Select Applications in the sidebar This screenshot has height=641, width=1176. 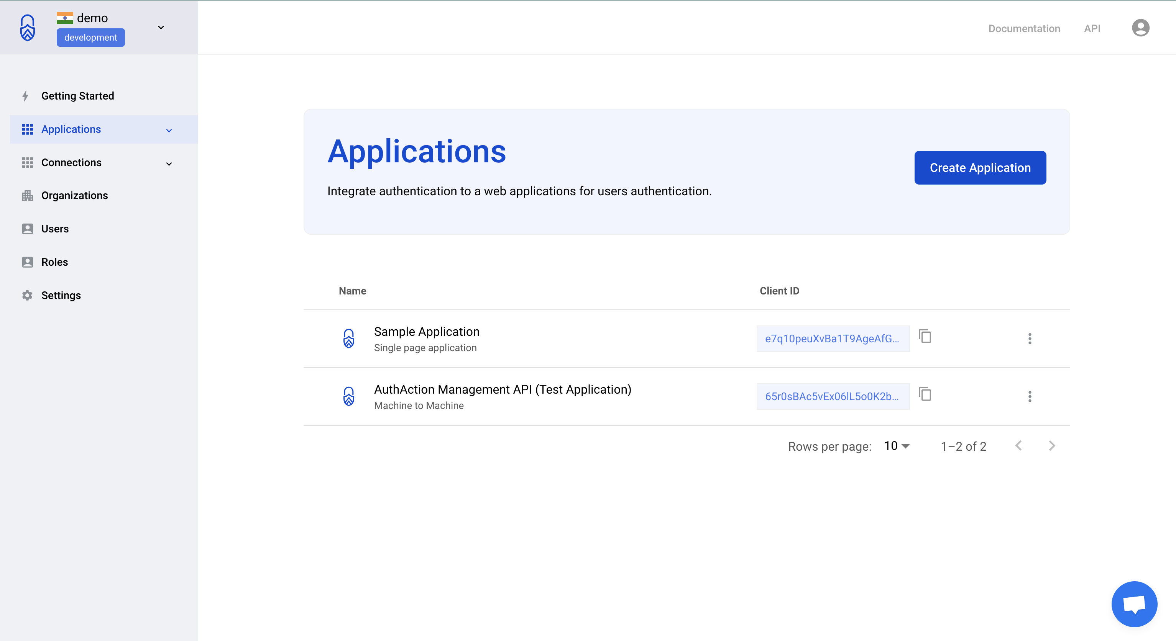103,129
